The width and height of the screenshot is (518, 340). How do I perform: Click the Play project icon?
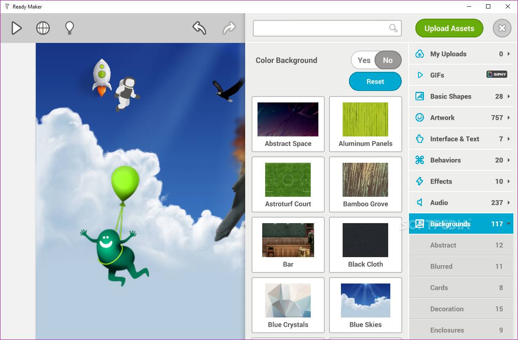coord(16,28)
